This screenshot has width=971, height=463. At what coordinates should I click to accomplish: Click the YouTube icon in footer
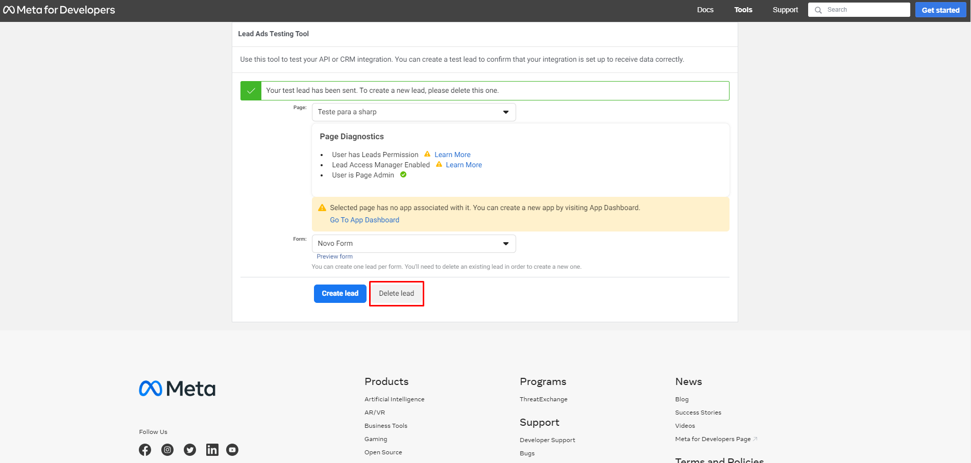pos(232,450)
